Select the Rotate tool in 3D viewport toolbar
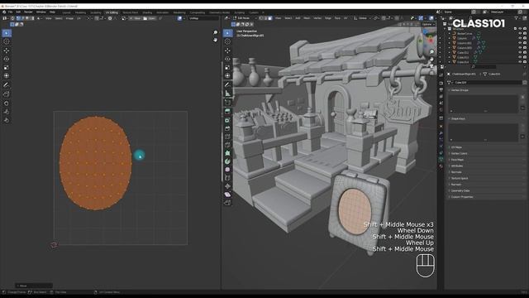529x298 pixels. (228, 59)
